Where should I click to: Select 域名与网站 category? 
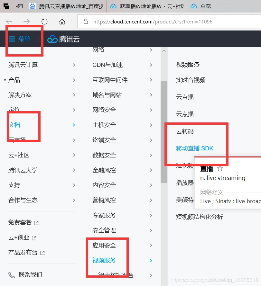pos(107,95)
